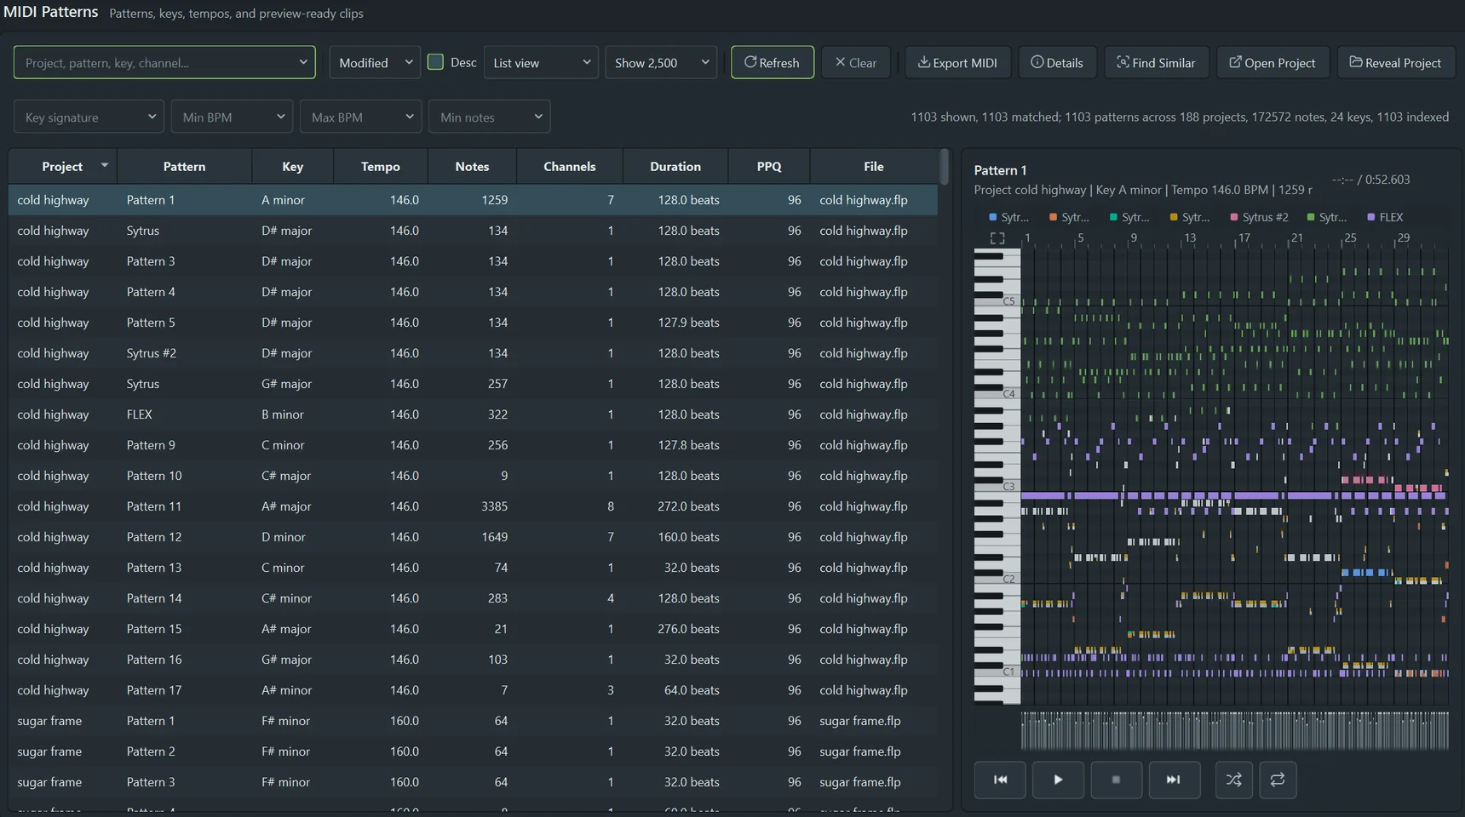Screen dimensions: 1465x817
Task: Toggle loop repeat playback
Action: 1278,780
